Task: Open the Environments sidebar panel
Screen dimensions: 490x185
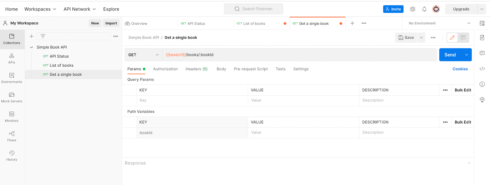Action: (12, 78)
